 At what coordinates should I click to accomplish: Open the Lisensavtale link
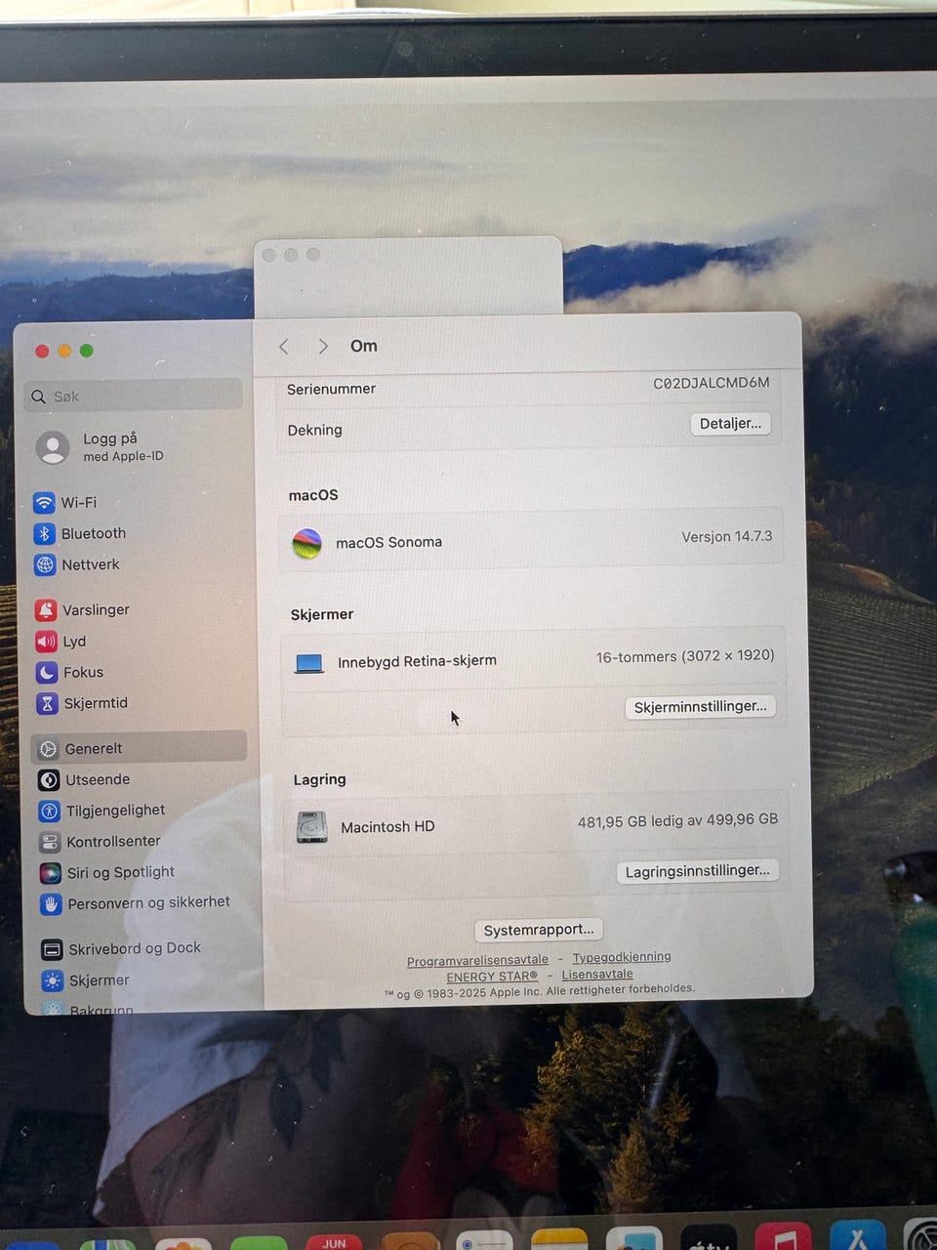coord(597,974)
